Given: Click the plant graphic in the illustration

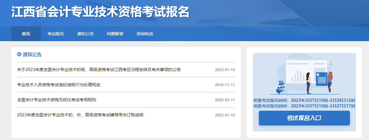Looking at the screenshot, I should pyautogui.click(x=280, y=87).
